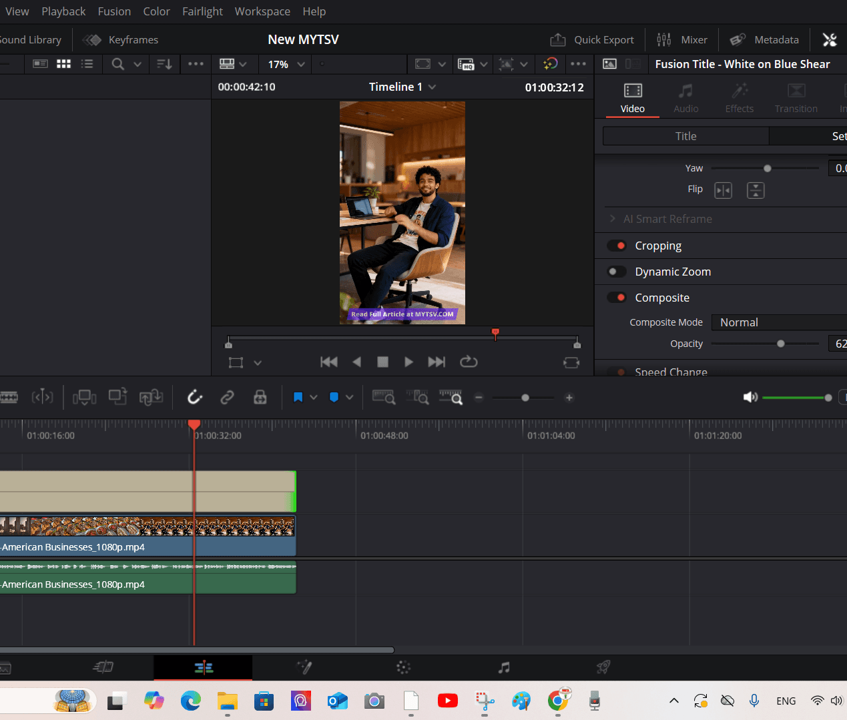Open the viewer zoom 17% dropdown
The width and height of the screenshot is (847, 720).
pyautogui.click(x=286, y=64)
